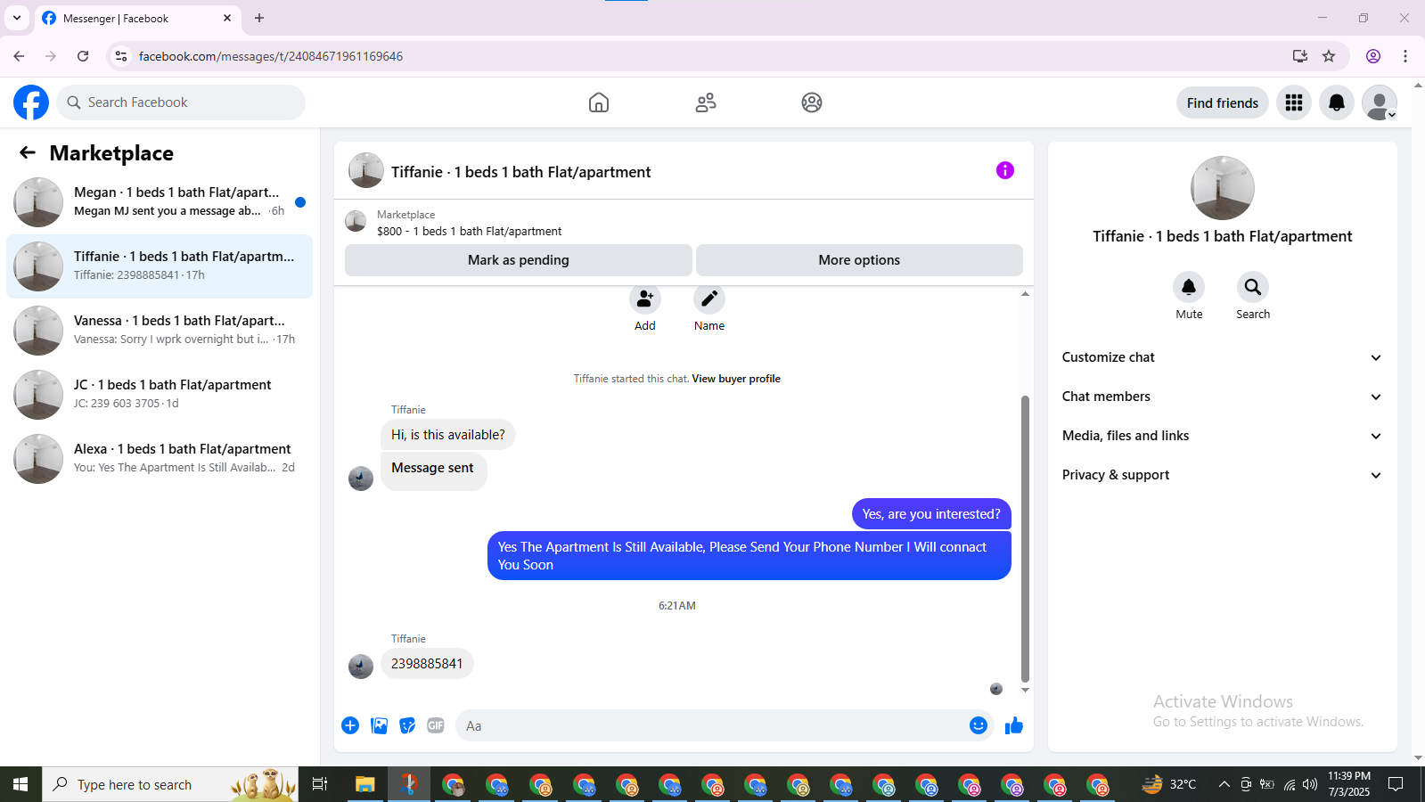Show hidden system tray icons
Screen dimensions: 1425x802
[1224, 784]
